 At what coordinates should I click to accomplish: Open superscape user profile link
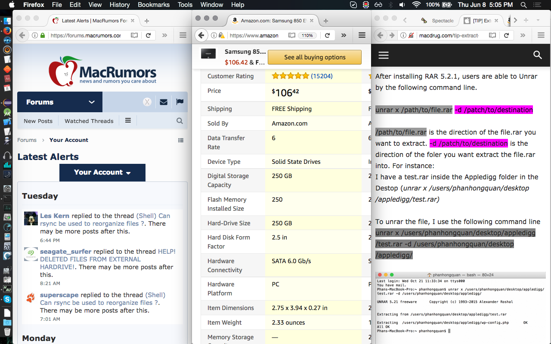59,295
